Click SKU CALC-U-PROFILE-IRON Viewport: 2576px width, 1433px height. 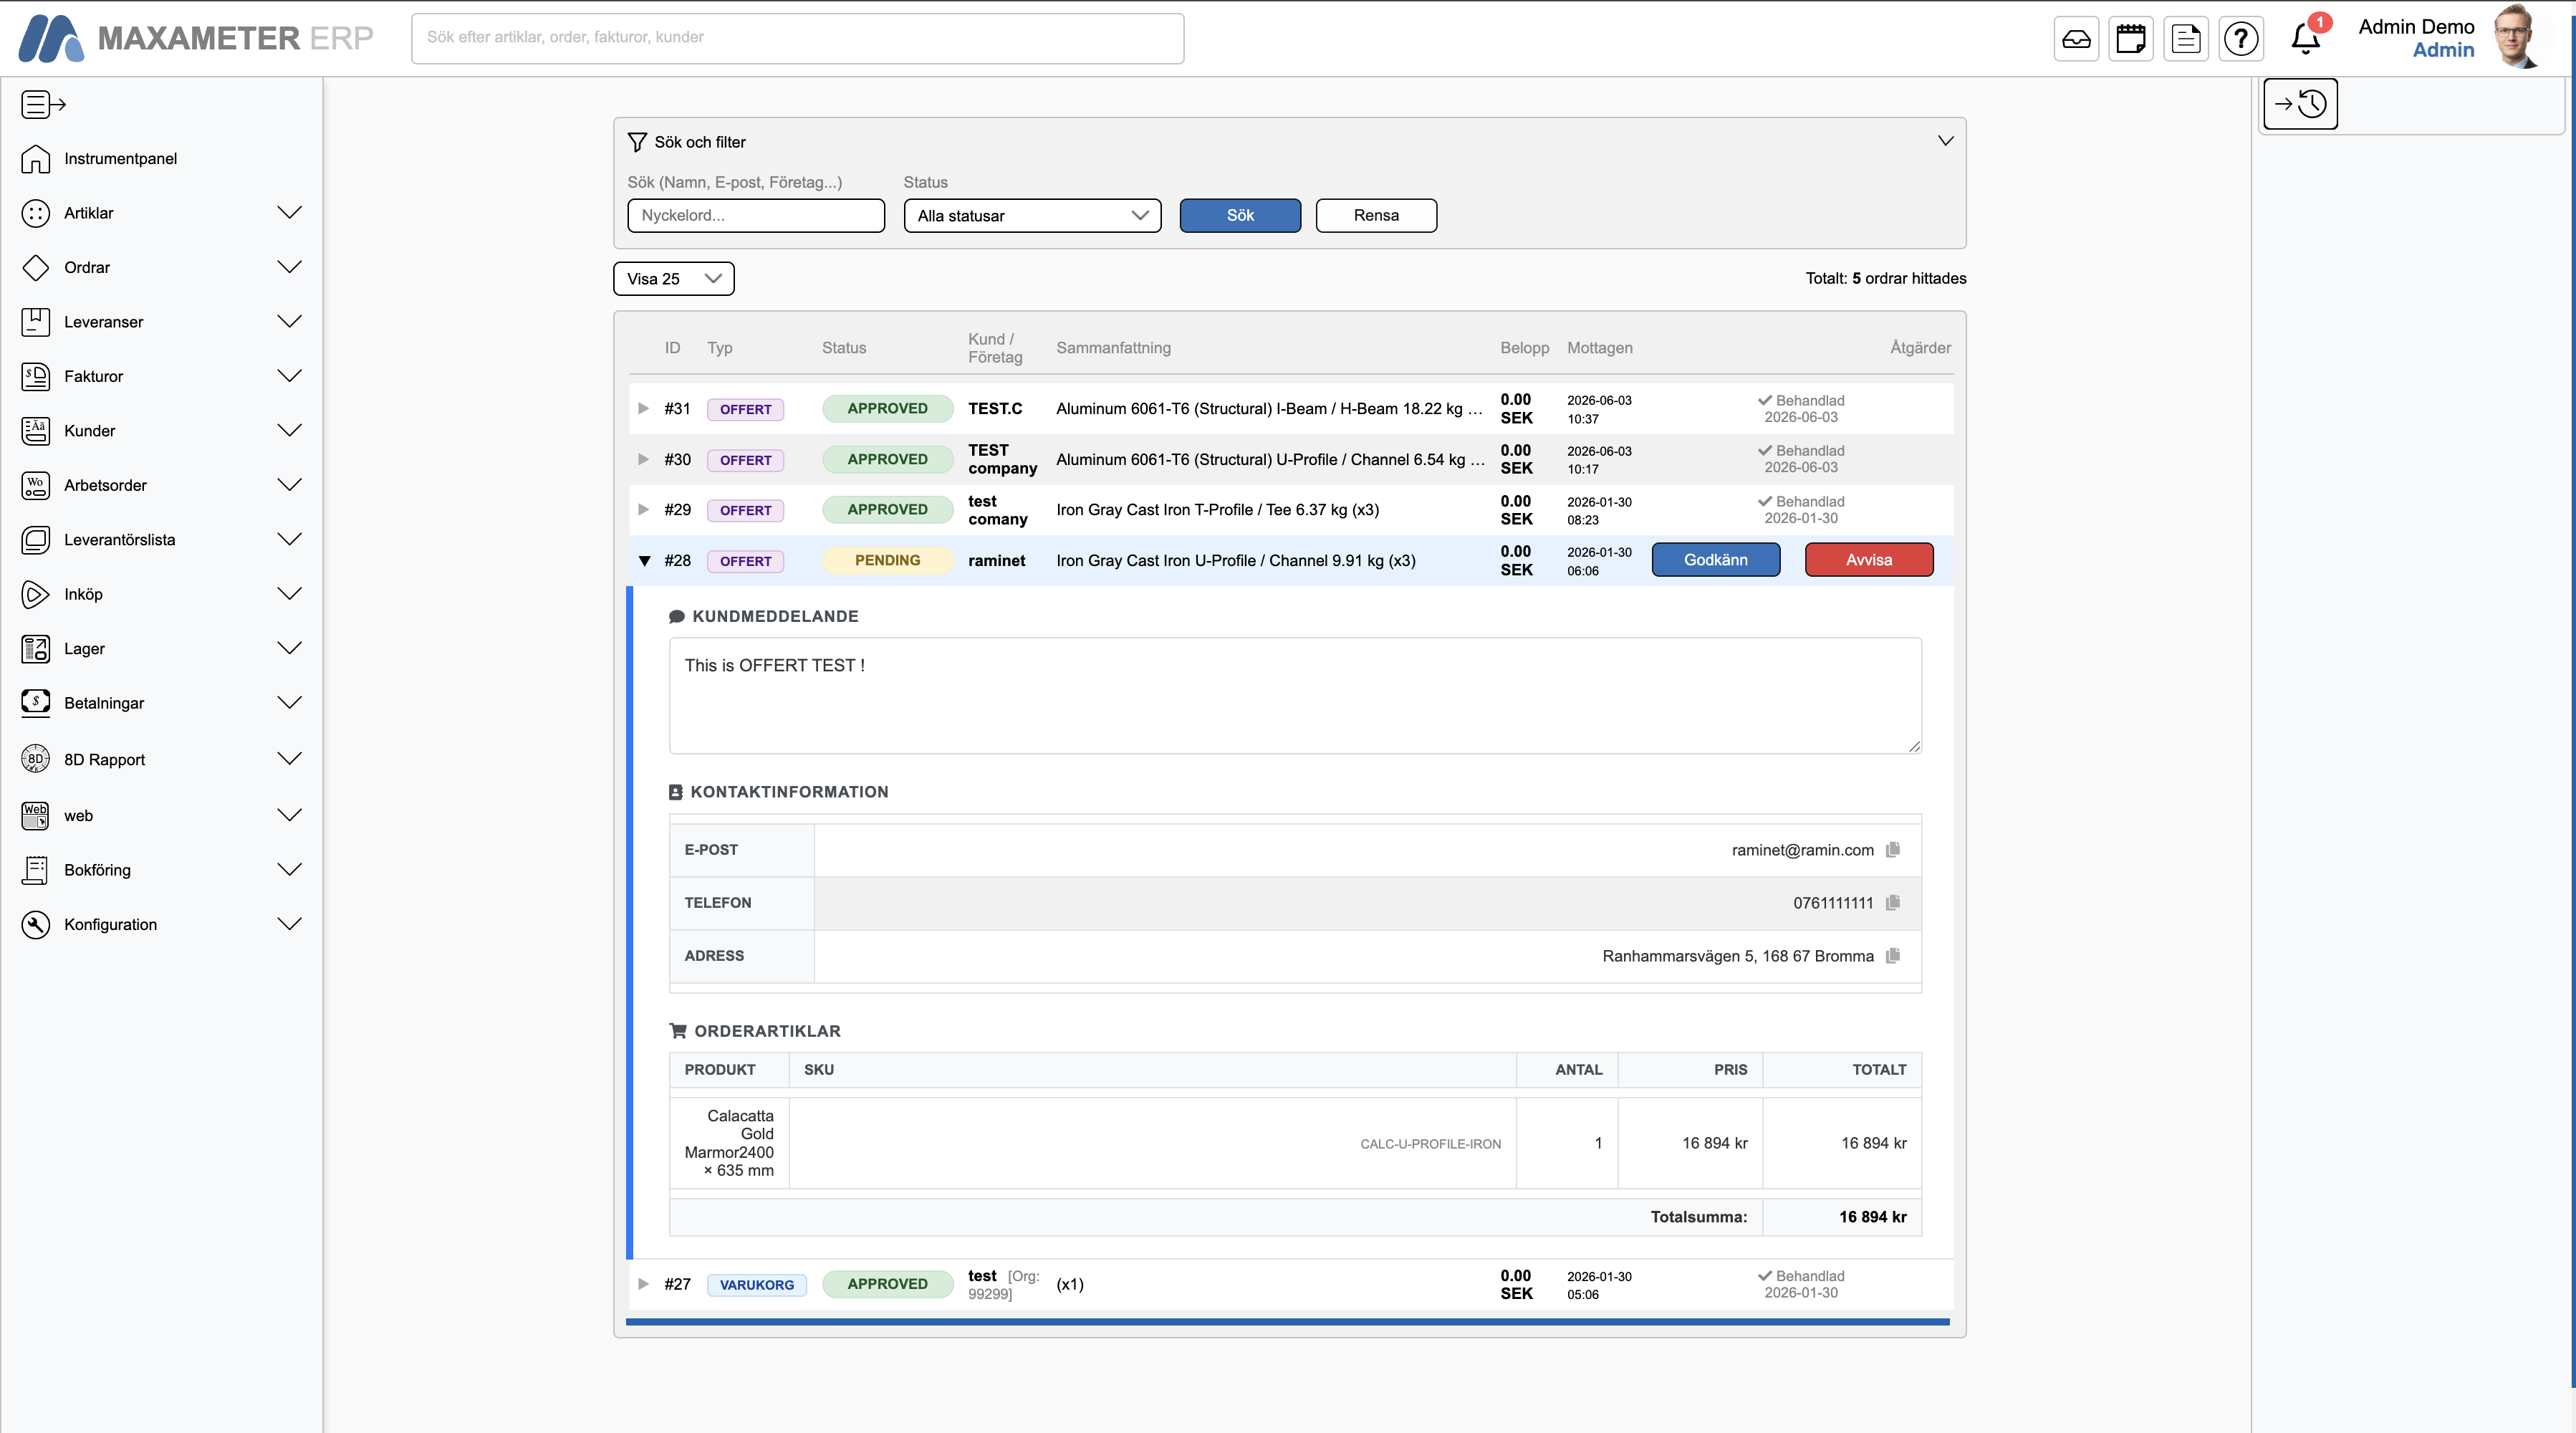coord(1430,1144)
